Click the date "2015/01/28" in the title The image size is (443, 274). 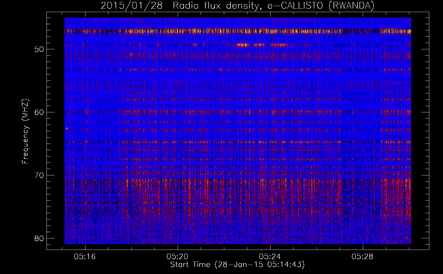[x=132, y=6]
